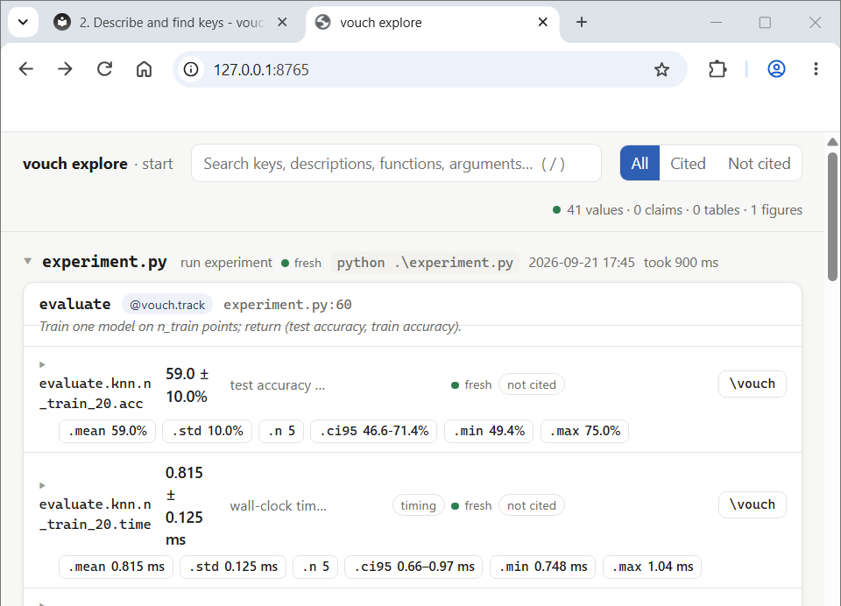Screen dimensions: 841x606
Task: Filter by Not cited values
Action: pos(759,163)
